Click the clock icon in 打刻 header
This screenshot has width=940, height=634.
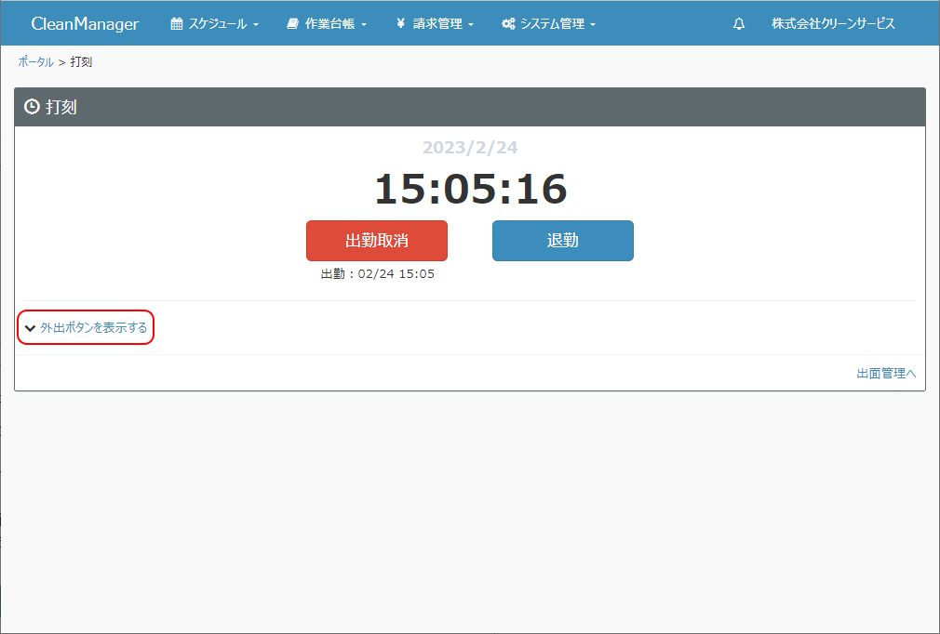[32, 107]
